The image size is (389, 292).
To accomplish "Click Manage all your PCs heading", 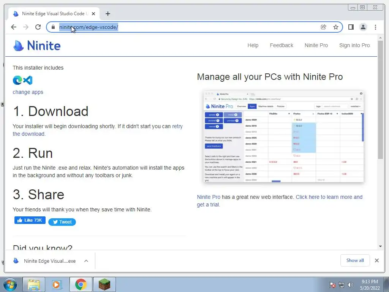I will [270, 77].
